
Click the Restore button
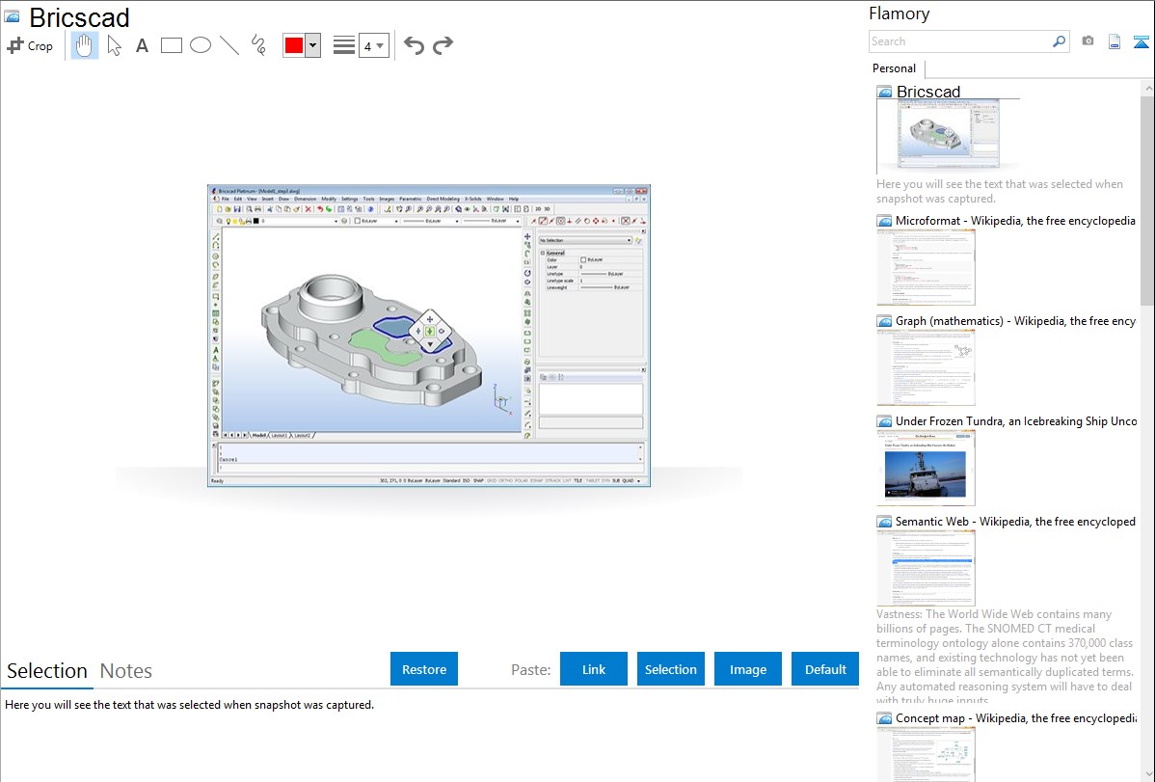coord(424,669)
